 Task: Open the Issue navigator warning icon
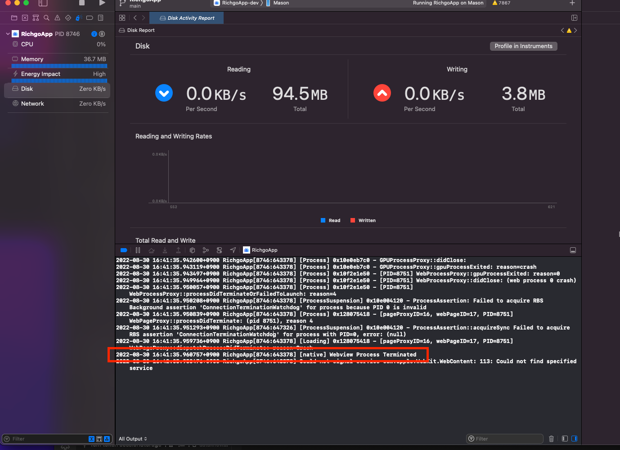[57, 18]
